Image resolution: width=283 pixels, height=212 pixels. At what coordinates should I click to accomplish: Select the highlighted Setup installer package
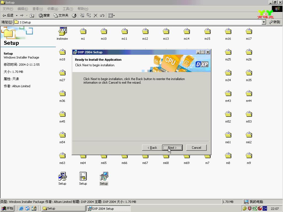pos(104,179)
